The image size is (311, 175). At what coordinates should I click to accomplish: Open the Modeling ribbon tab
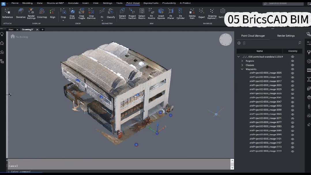click(27, 3)
